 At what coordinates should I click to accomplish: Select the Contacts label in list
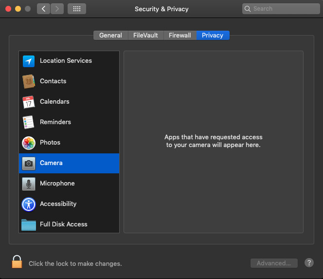[x=53, y=81]
